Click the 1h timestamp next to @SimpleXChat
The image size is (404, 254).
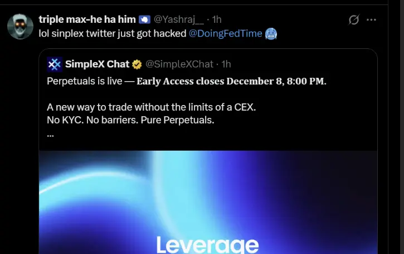pos(226,64)
